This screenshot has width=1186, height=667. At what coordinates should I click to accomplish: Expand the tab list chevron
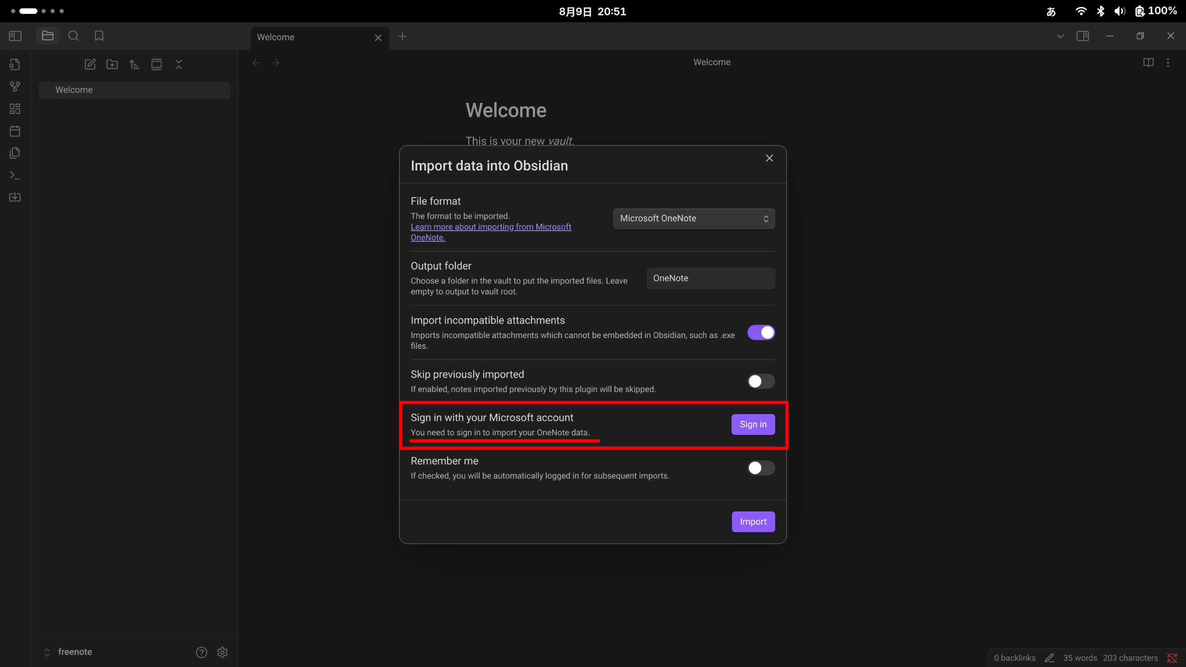pos(1060,36)
